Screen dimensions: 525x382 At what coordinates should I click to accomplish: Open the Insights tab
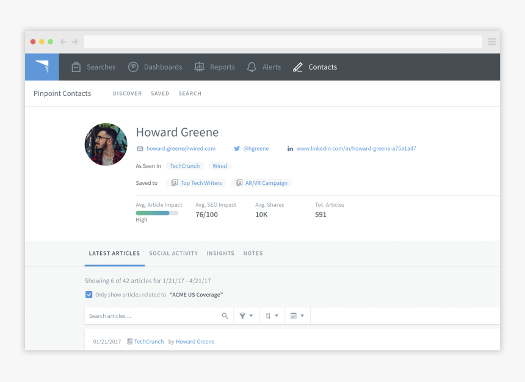click(x=220, y=253)
